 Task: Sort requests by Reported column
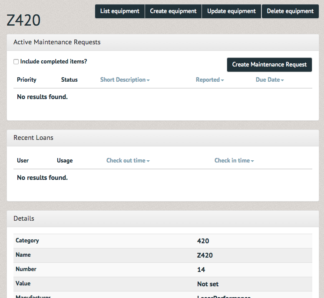pyautogui.click(x=210, y=80)
